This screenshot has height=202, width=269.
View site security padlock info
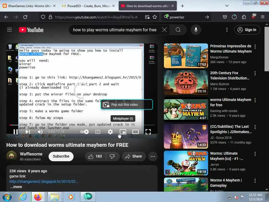[50, 17]
